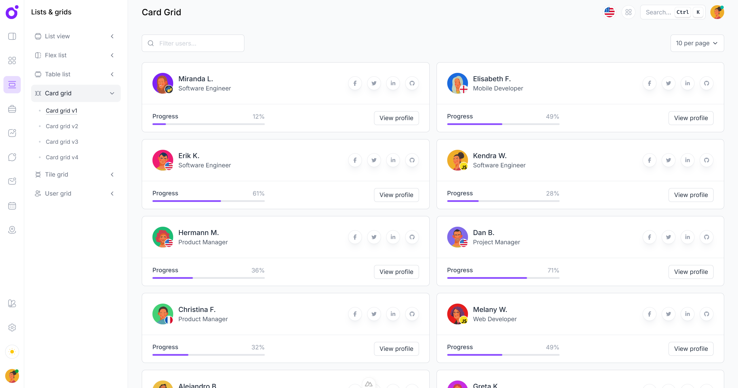Screen dimensions: 738x388
Task: Expand the List view menu section
Action: (76, 36)
